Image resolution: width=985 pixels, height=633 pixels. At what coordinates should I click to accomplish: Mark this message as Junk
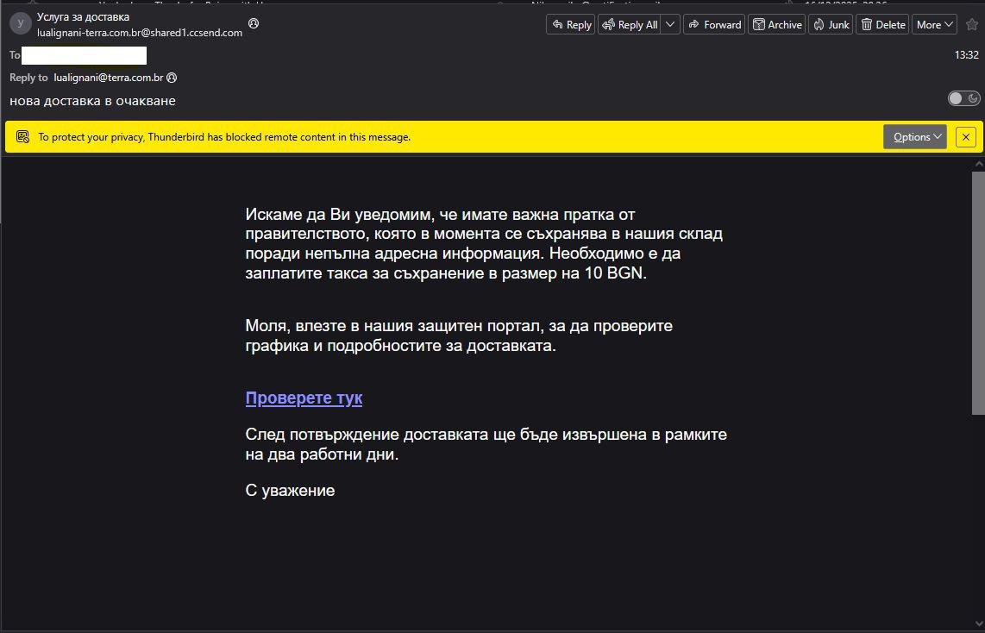coord(831,25)
